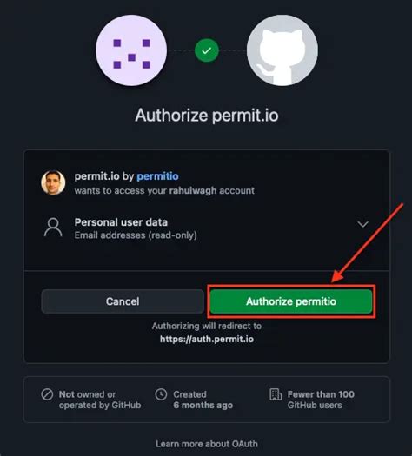Click the permitio developer avatar photo

(x=53, y=182)
